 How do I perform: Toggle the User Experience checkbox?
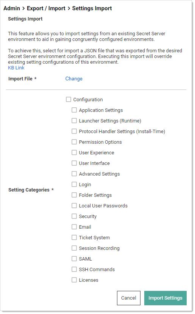74,152
